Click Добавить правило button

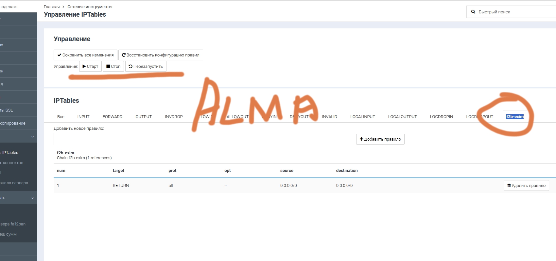pos(380,139)
